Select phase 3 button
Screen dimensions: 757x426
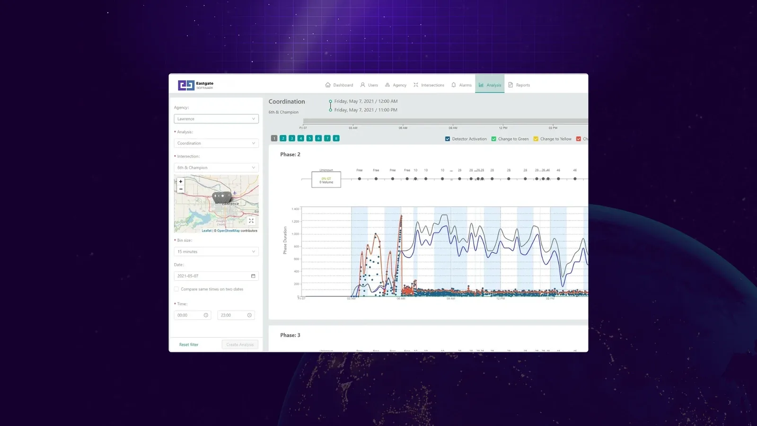pos(292,138)
